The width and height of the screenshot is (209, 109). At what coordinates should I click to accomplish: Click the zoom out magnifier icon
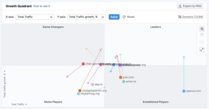click(202, 34)
